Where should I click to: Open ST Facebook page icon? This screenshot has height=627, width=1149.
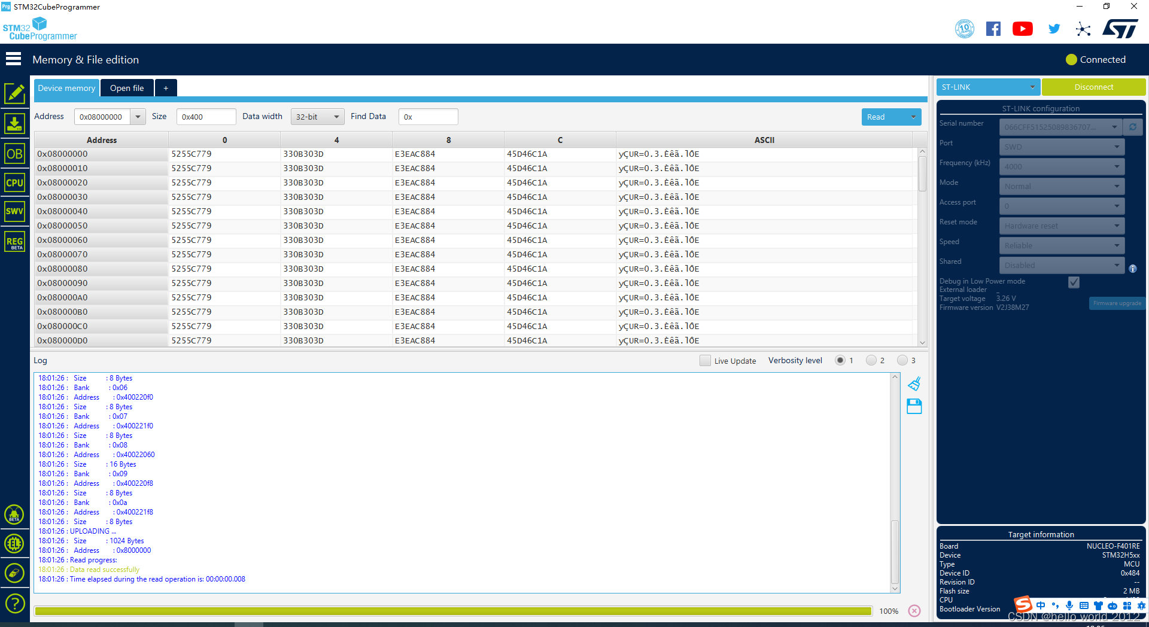pyautogui.click(x=993, y=29)
